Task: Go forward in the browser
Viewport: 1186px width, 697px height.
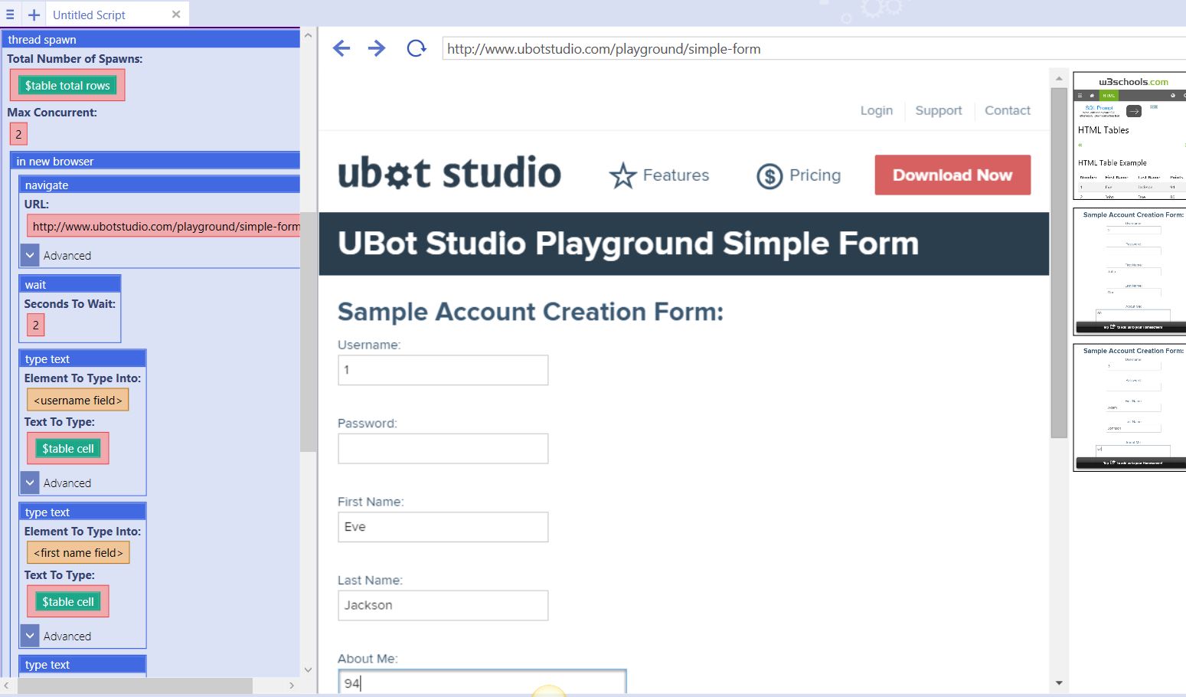Action: click(377, 48)
